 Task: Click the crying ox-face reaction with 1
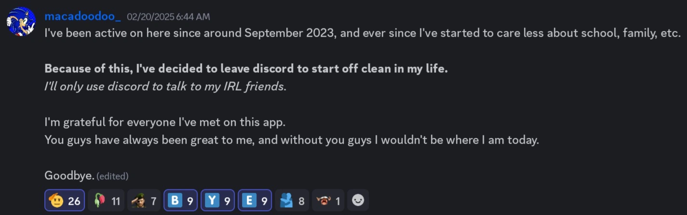pyautogui.click(x=328, y=201)
